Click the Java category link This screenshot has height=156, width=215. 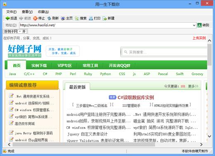[x=12, y=74]
